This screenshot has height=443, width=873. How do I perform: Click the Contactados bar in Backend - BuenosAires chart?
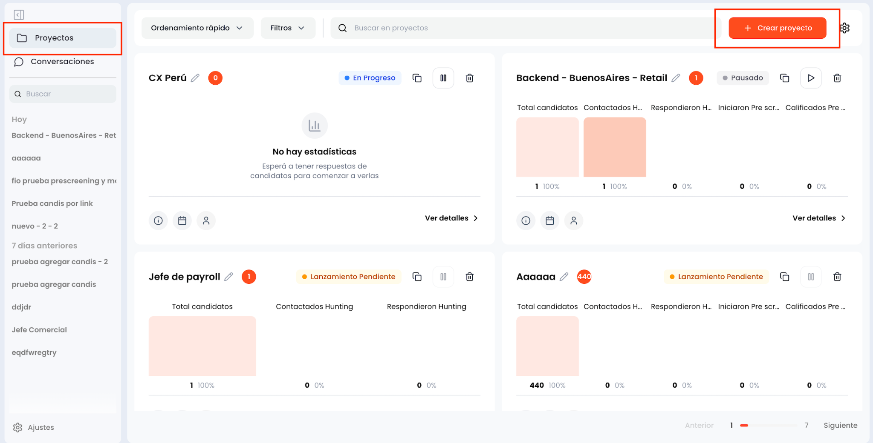[615, 147]
